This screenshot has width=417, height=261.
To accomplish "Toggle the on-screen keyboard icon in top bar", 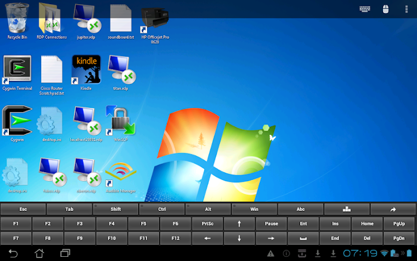I will tap(365, 9).
